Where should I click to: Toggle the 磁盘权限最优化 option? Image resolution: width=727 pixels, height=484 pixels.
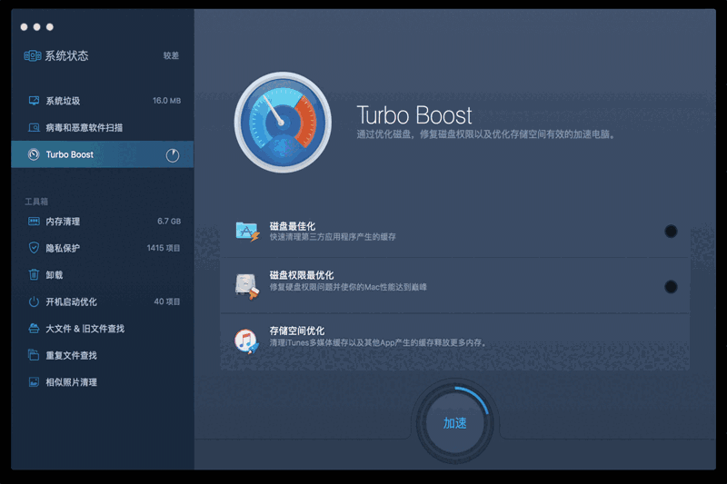[x=671, y=287]
